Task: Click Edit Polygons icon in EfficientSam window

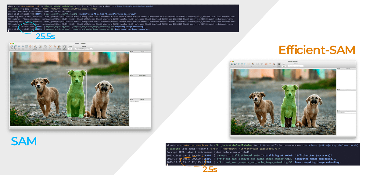Action: coord(257,64)
